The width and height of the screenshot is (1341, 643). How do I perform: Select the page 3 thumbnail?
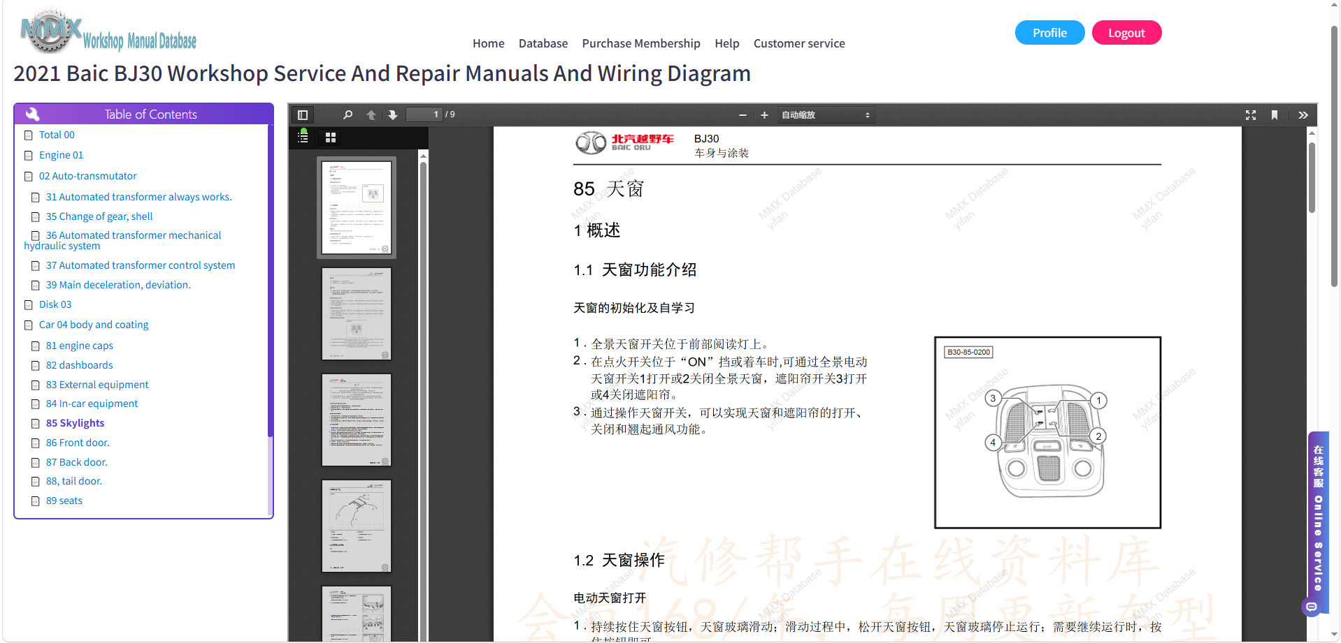coord(357,420)
